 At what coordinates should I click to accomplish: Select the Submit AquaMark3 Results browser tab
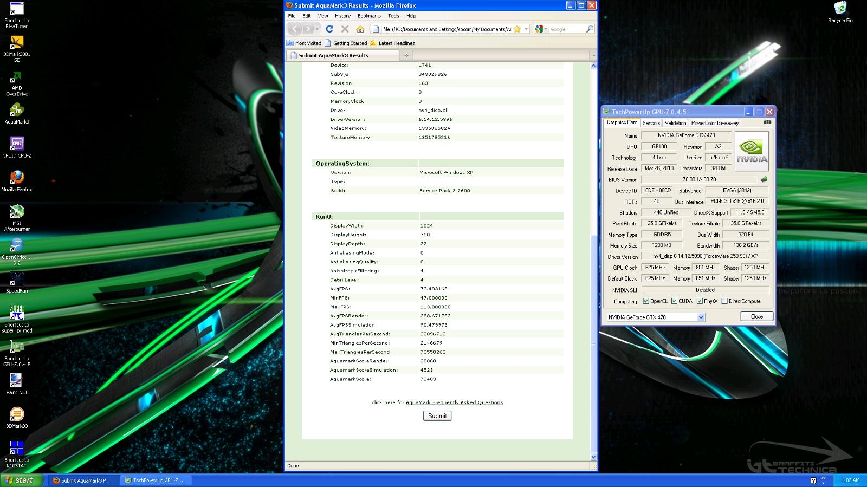pos(342,55)
